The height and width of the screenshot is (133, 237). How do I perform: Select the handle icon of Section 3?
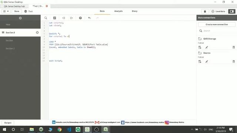(3, 33)
